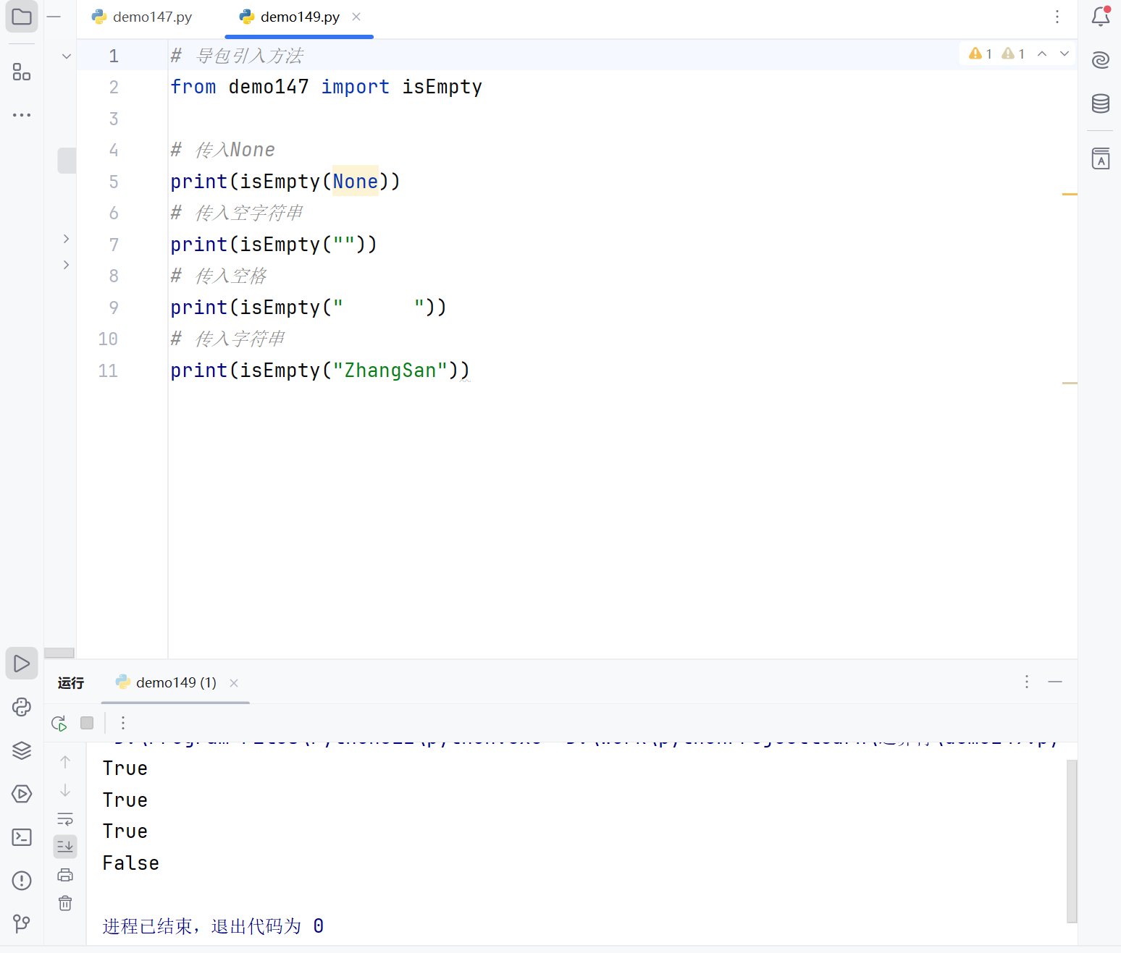Hide the left tool window with the minus icon

(x=54, y=16)
